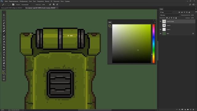Select the Crop tool

pos(4,26)
